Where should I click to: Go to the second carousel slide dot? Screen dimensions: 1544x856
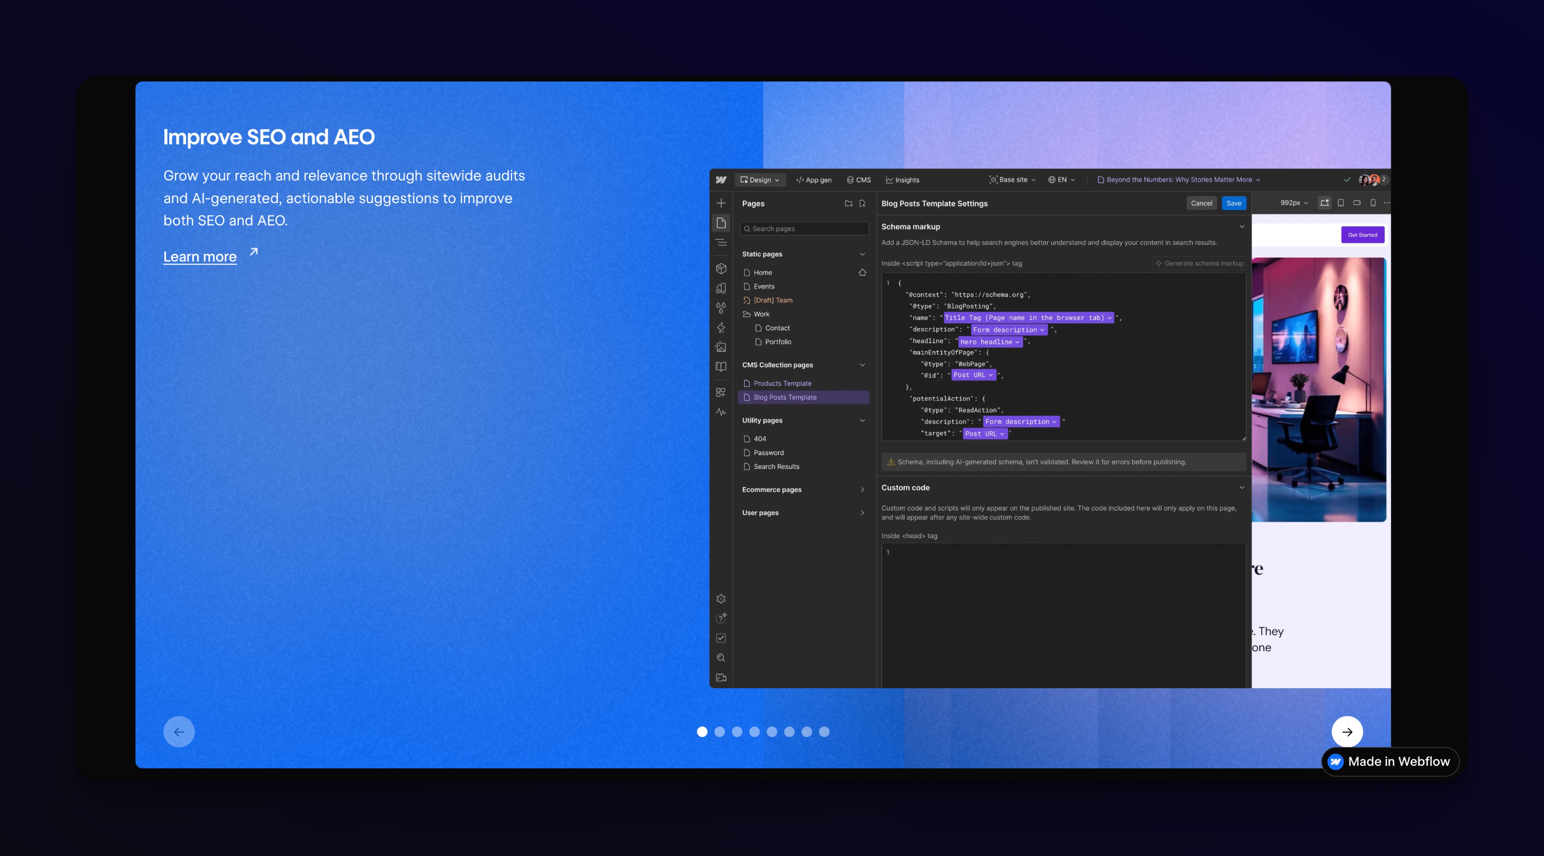[x=720, y=732]
